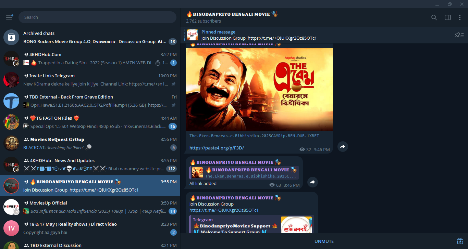
Task: Click unread badge 5 on Movies ReQuest GrOup
Action: pyautogui.click(x=174, y=148)
